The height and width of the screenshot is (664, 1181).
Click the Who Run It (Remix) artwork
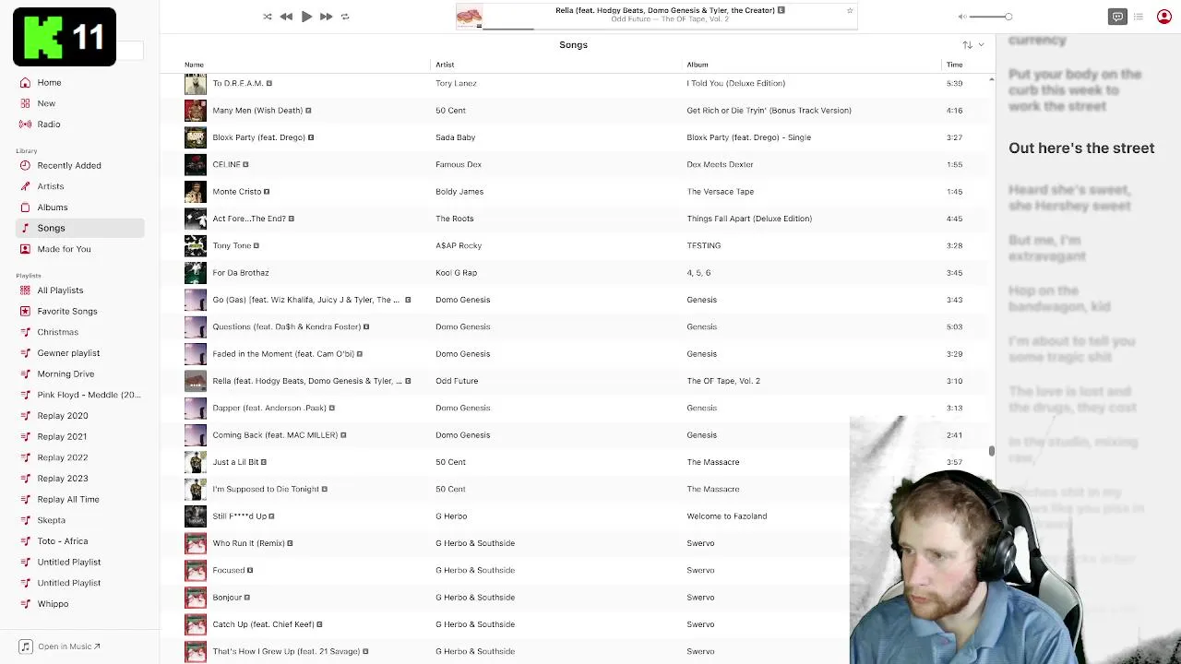(x=196, y=543)
